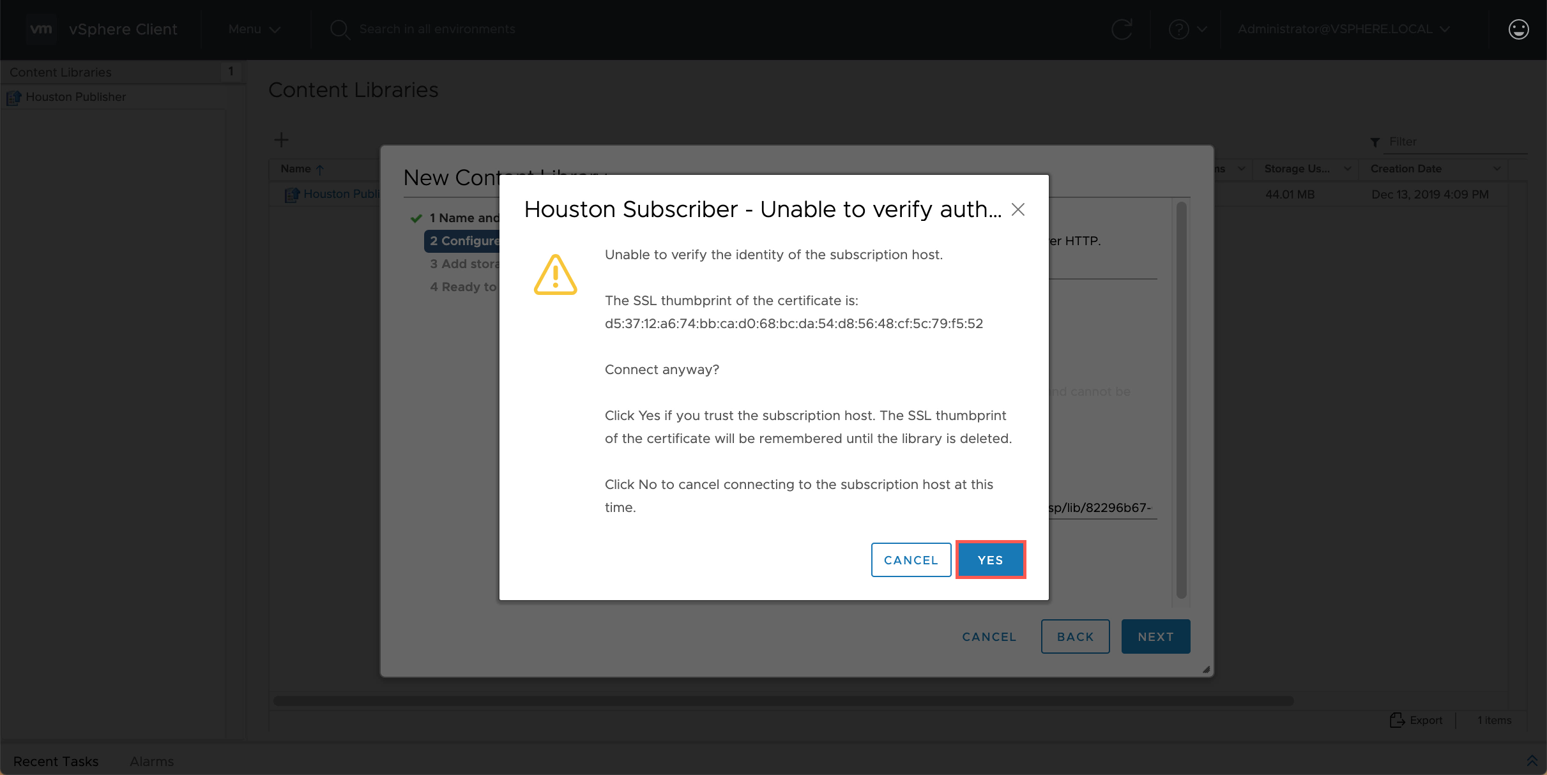Image resolution: width=1547 pixels, height=775 pixels.
Task: Click the subscription URL field in wizard
Action: (x=1102, y=508)
